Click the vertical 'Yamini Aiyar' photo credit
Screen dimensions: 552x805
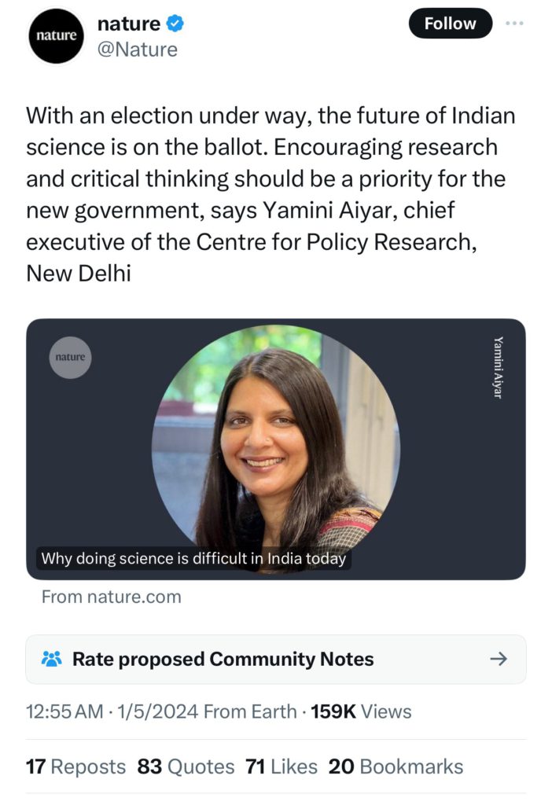[498, 366]
